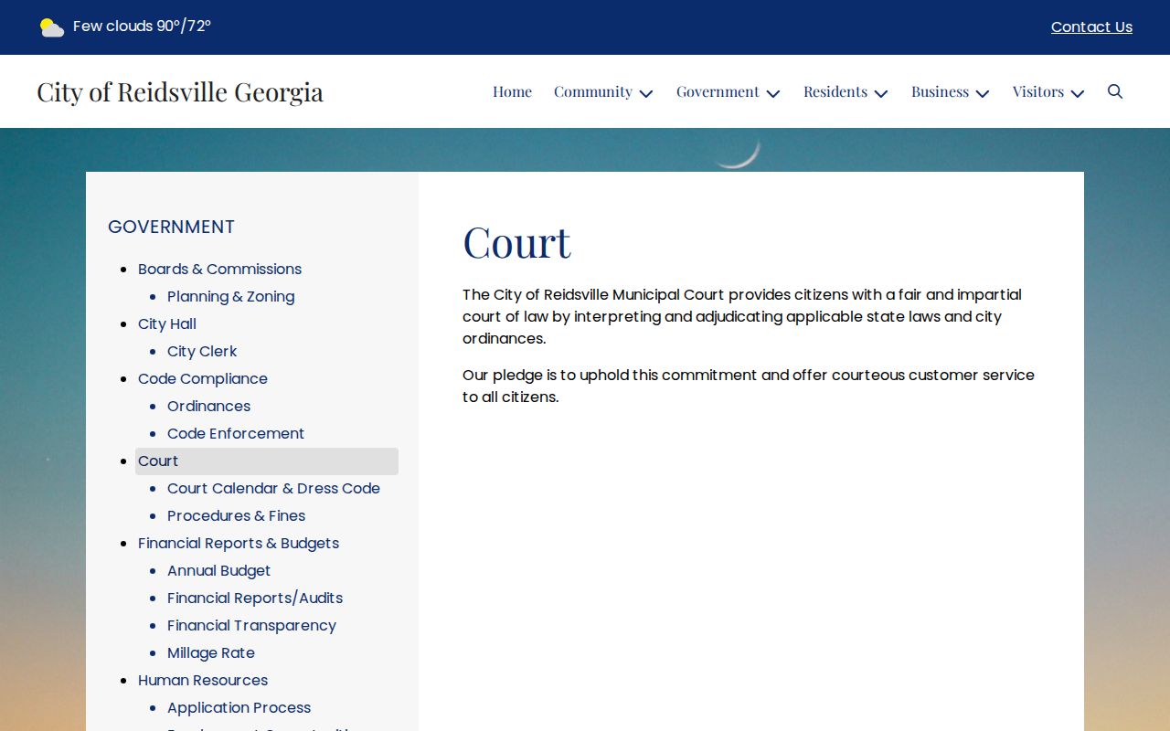
Task: Expand the Government menu chevron
Action: pos(773,93)
